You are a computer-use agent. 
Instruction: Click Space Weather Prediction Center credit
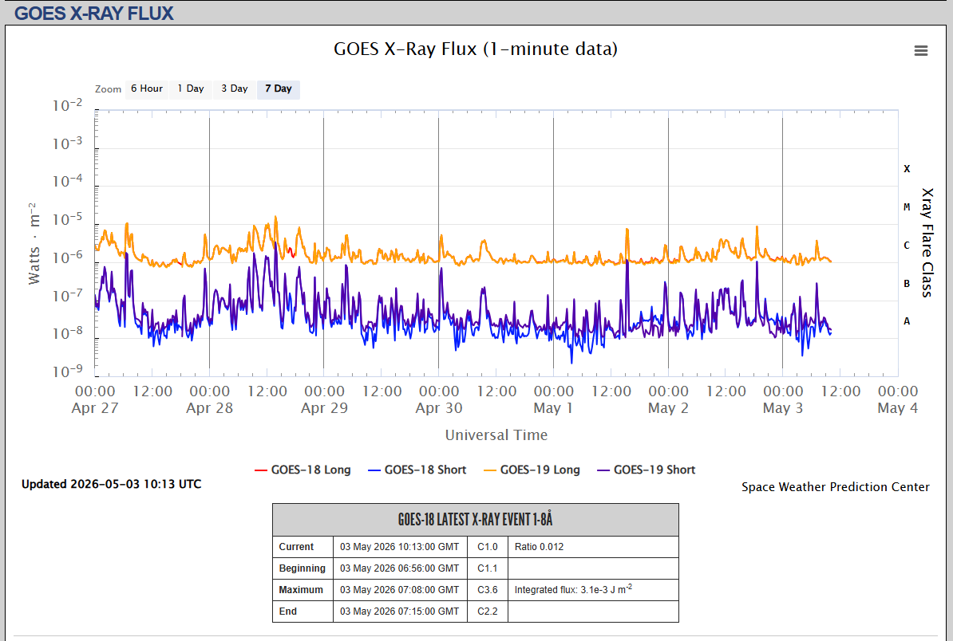coord(835,487)
